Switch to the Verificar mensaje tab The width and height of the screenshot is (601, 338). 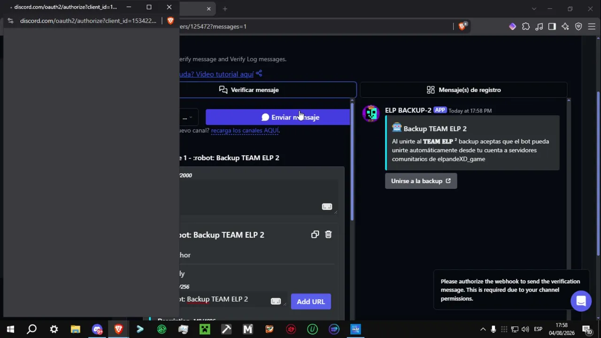pyautogui.click(x=268, y=90)
